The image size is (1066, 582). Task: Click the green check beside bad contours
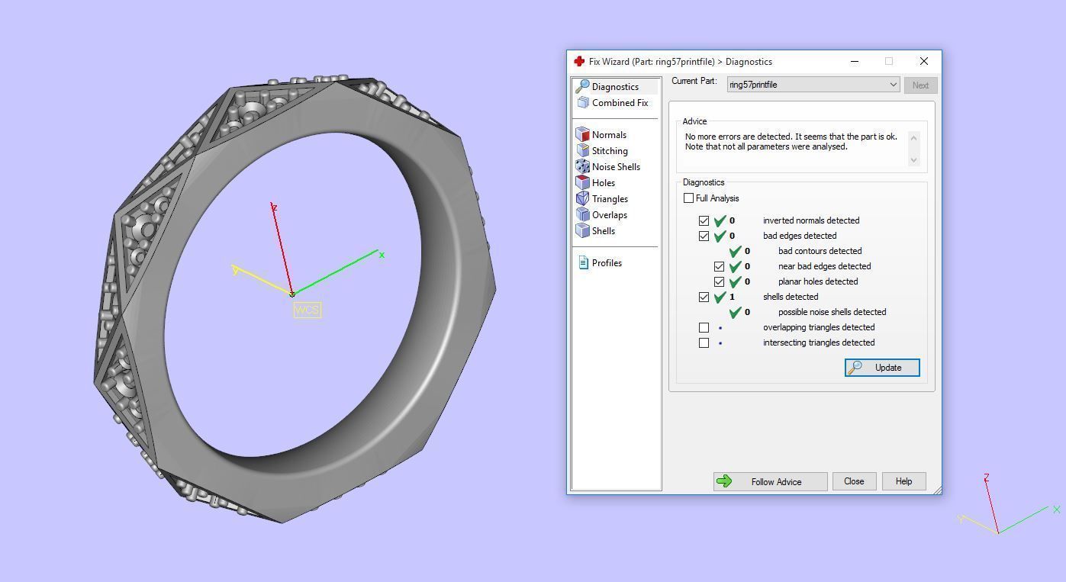click(735, 251)
